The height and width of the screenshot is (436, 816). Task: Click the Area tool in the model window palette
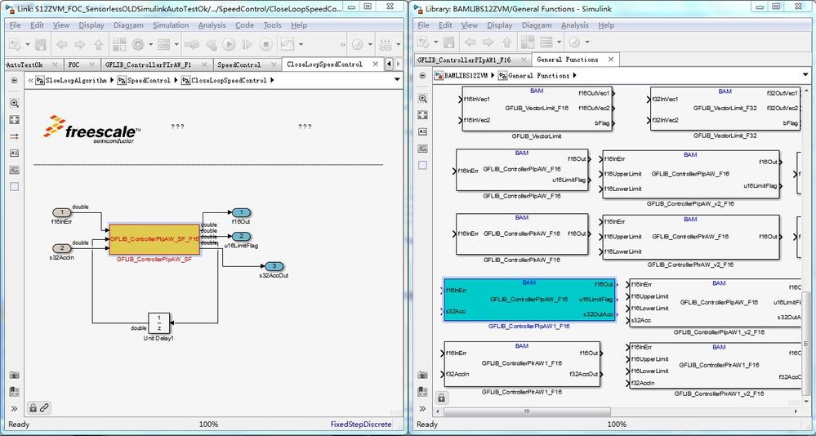click(14, 186)
